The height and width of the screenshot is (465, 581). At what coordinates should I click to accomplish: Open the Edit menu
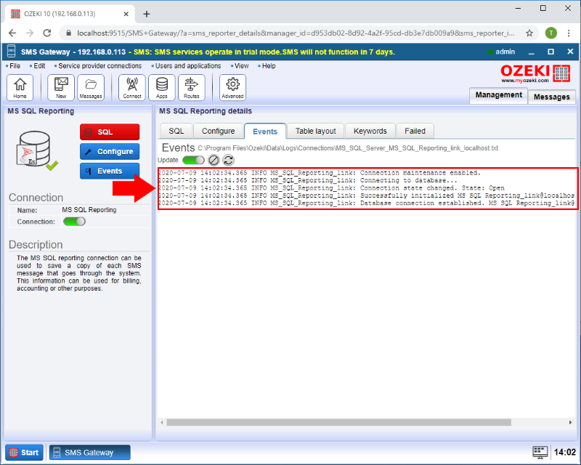[39, 66]
